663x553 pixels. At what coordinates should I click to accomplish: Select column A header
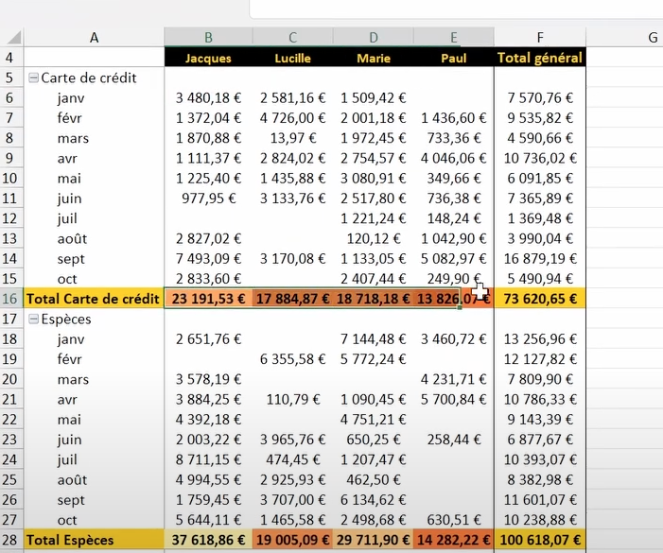94,38
